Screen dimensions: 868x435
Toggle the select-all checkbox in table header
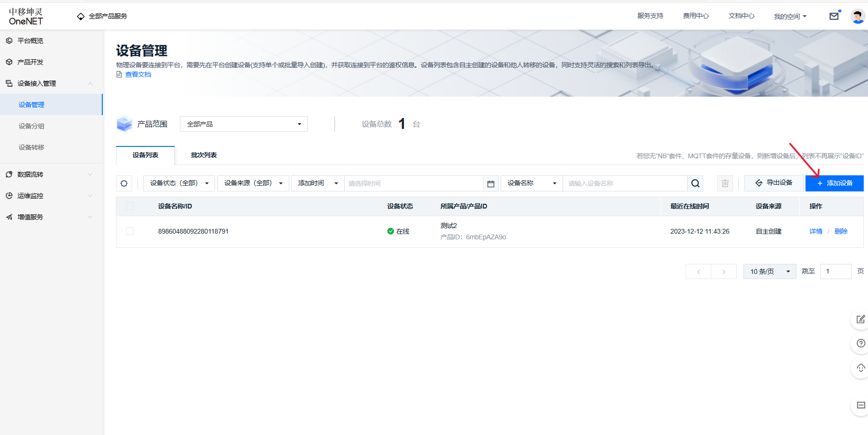(x=130, y=206)
